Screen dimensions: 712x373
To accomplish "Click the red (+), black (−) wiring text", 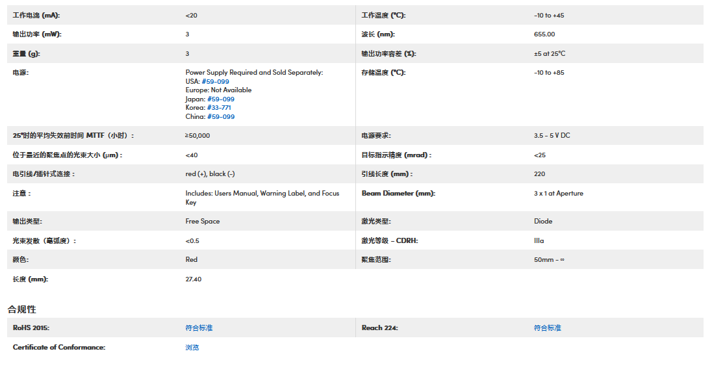I will point(210,174).
